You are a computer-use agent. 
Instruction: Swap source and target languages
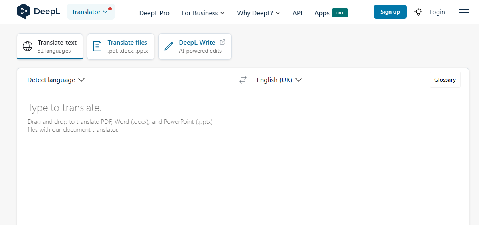tap(243, 80)
